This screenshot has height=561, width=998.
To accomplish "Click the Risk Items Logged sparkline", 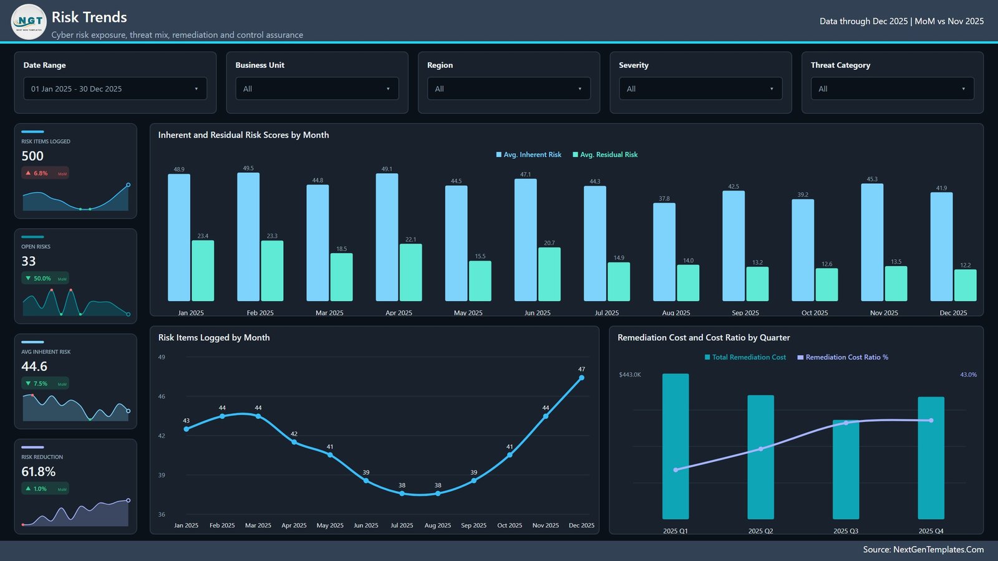I will coord(75,198).
